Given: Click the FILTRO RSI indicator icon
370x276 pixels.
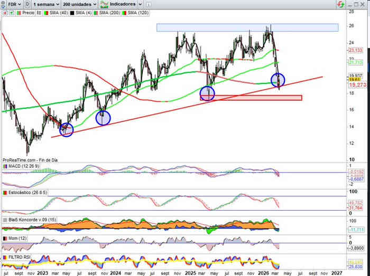Looking at the screenshot, I should (x=5, y=257).
